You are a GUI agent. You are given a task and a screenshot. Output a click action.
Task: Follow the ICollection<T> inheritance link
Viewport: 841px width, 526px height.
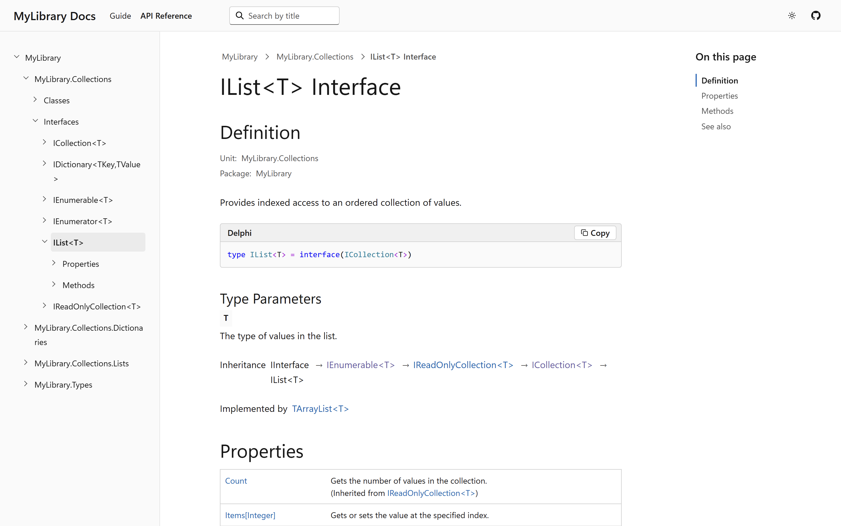click(x=562, y=365)
